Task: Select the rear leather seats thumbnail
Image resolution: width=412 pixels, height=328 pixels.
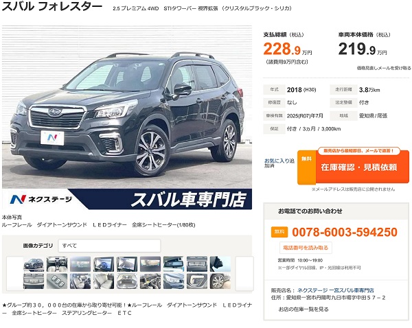Action: [104, 281]
